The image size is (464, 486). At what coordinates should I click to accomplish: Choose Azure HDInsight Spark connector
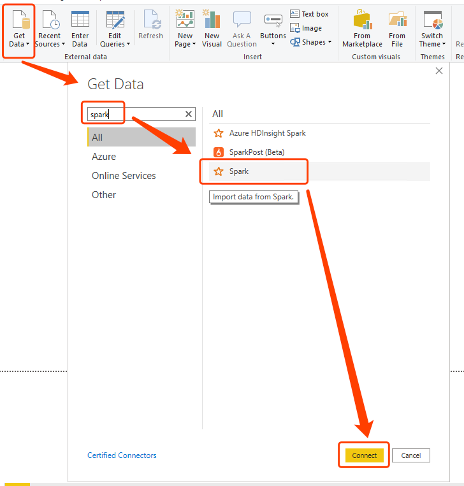click(x=319, y=133)
